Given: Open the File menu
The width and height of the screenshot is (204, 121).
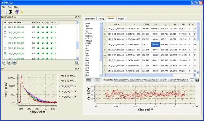Looking at the screenshot, I should tap(4, 7).
